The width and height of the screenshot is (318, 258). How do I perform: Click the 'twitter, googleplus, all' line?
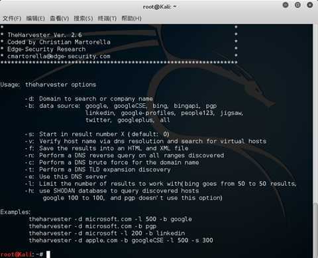point(128,120)
